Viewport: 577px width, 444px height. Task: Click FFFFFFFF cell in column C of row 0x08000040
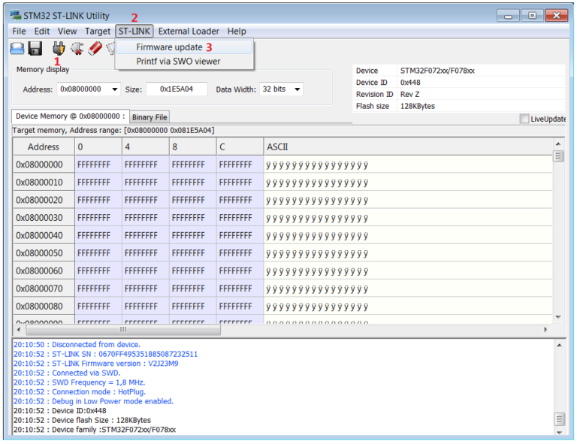[240, 235]
